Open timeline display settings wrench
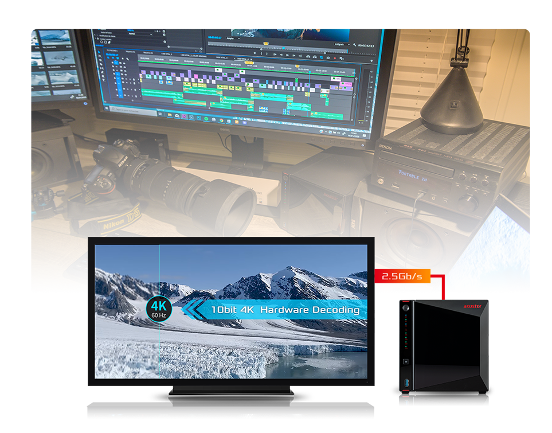Screen dimensions: 552x433 tap(127, 59)
